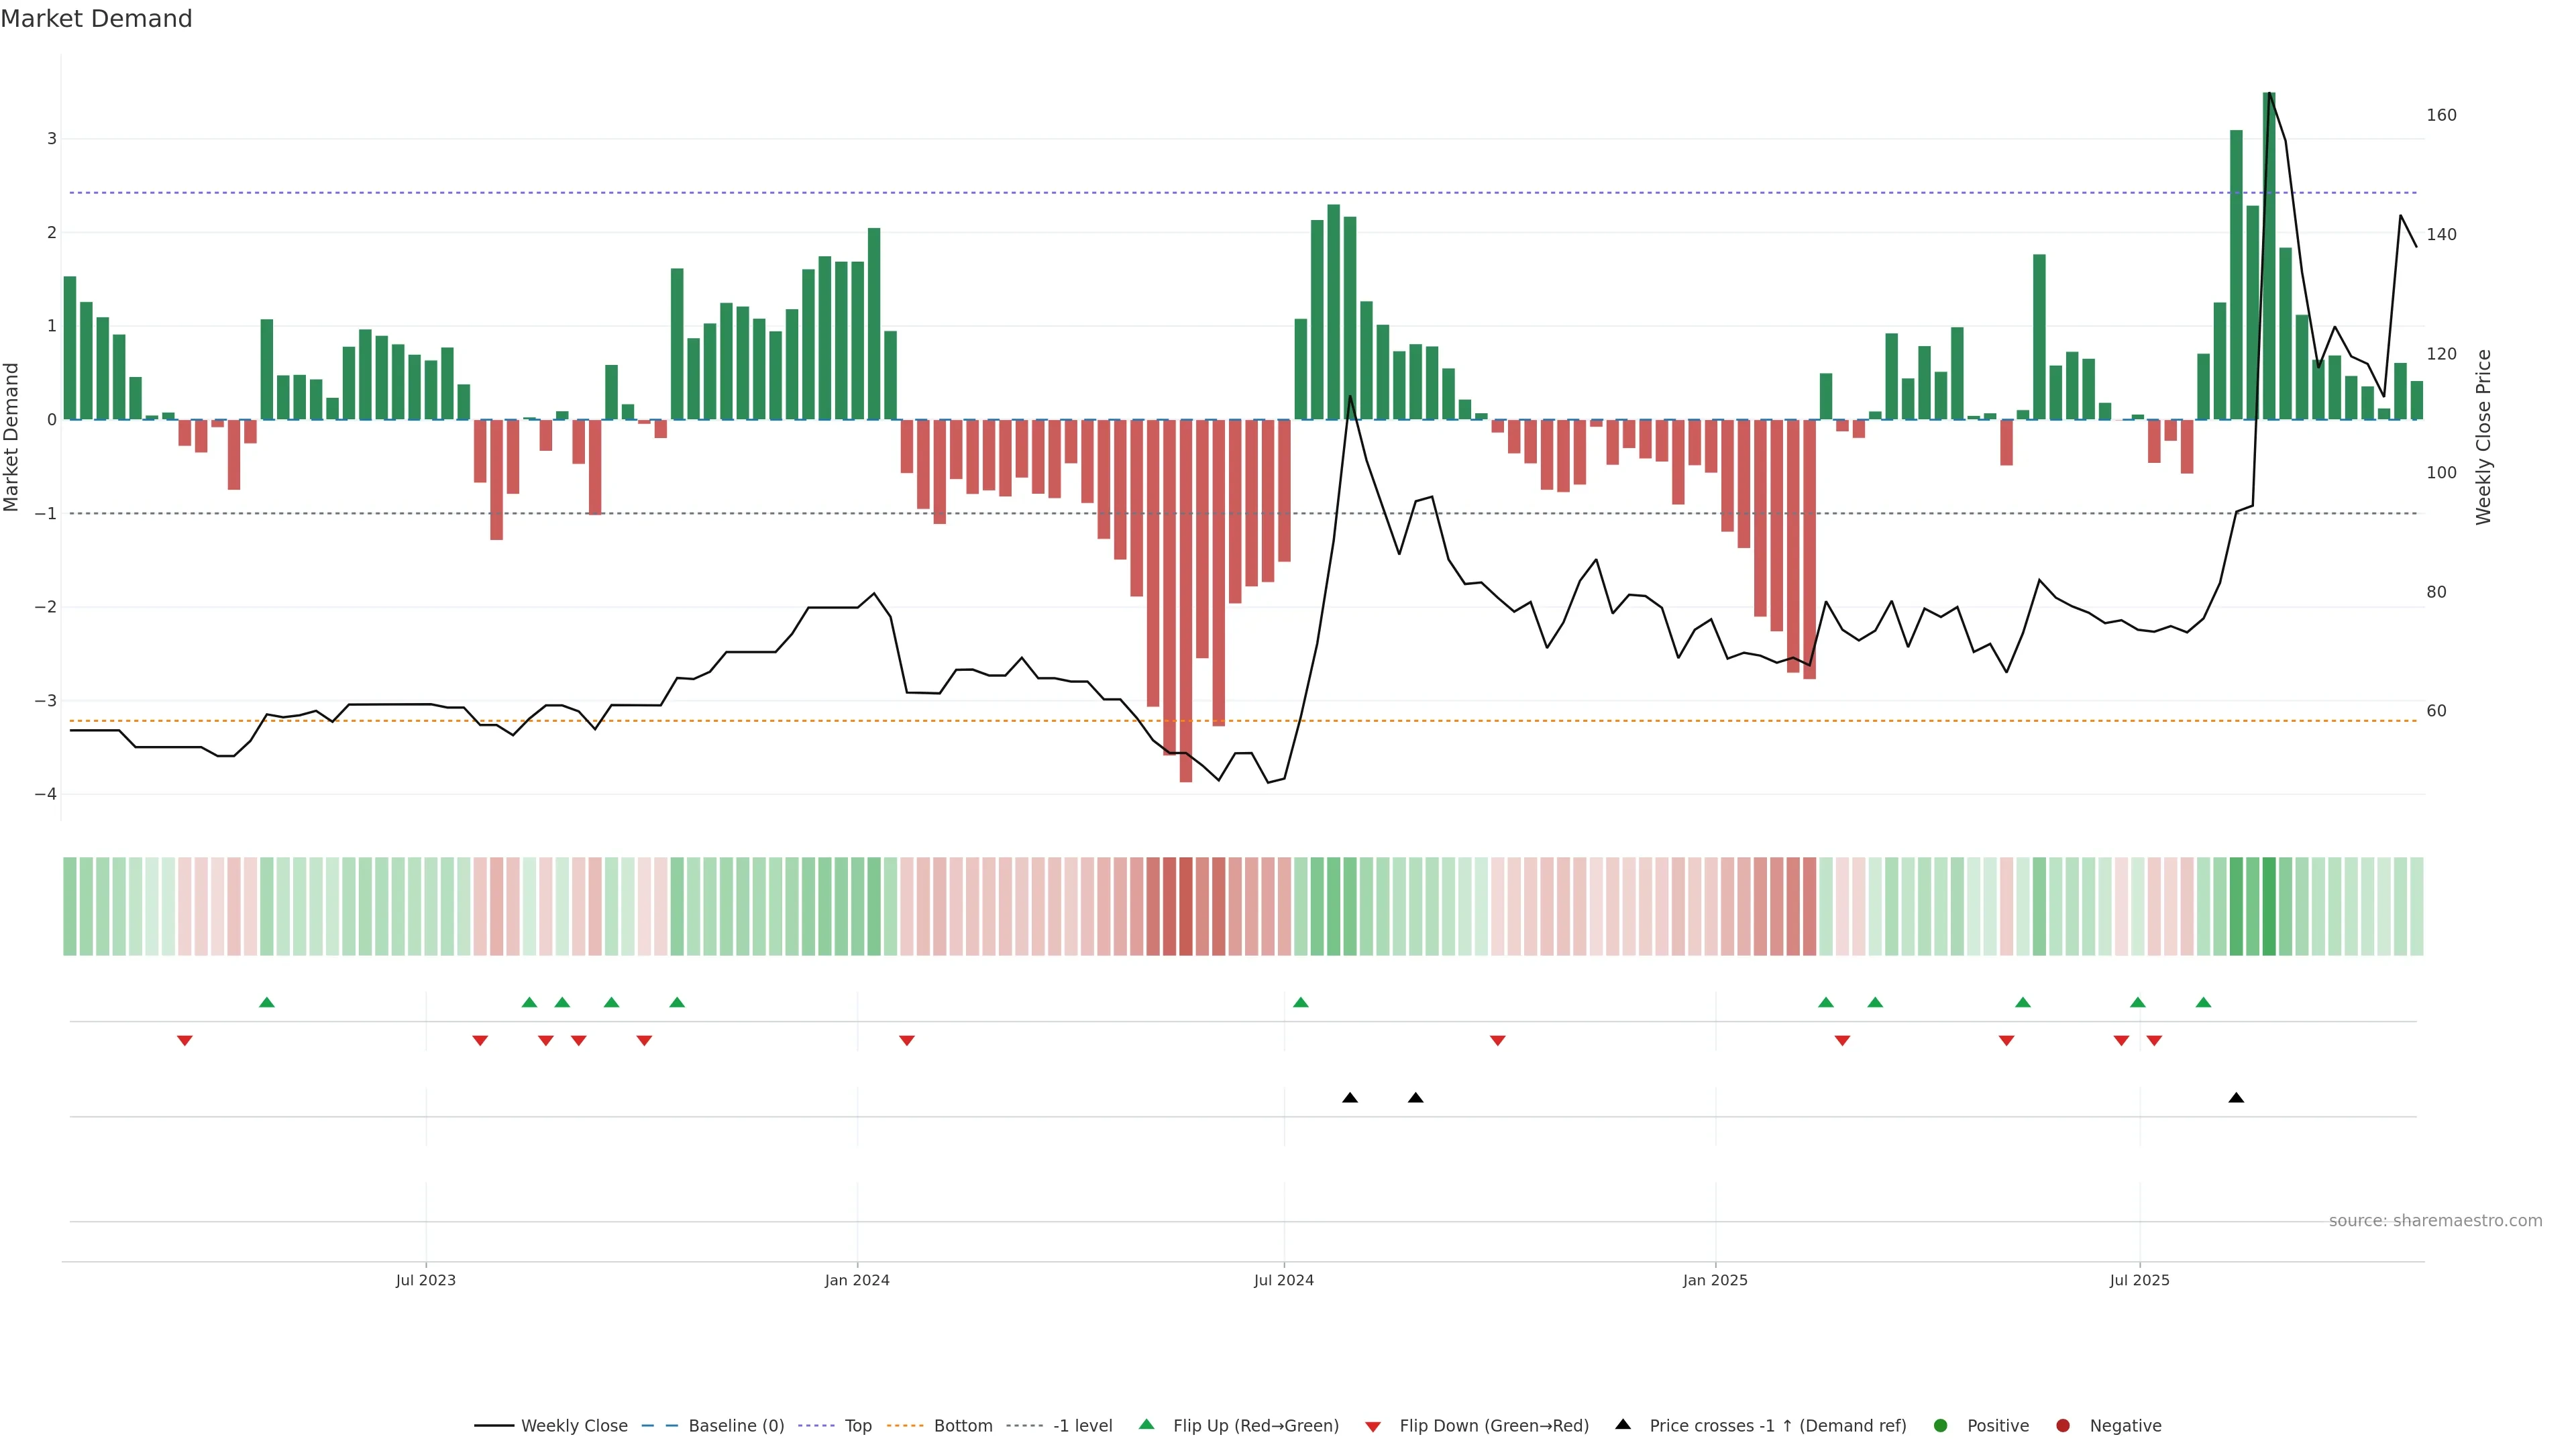Click the darkest green heatmap cell
Screen dimensions: 2576x1449
point(2269,906)
